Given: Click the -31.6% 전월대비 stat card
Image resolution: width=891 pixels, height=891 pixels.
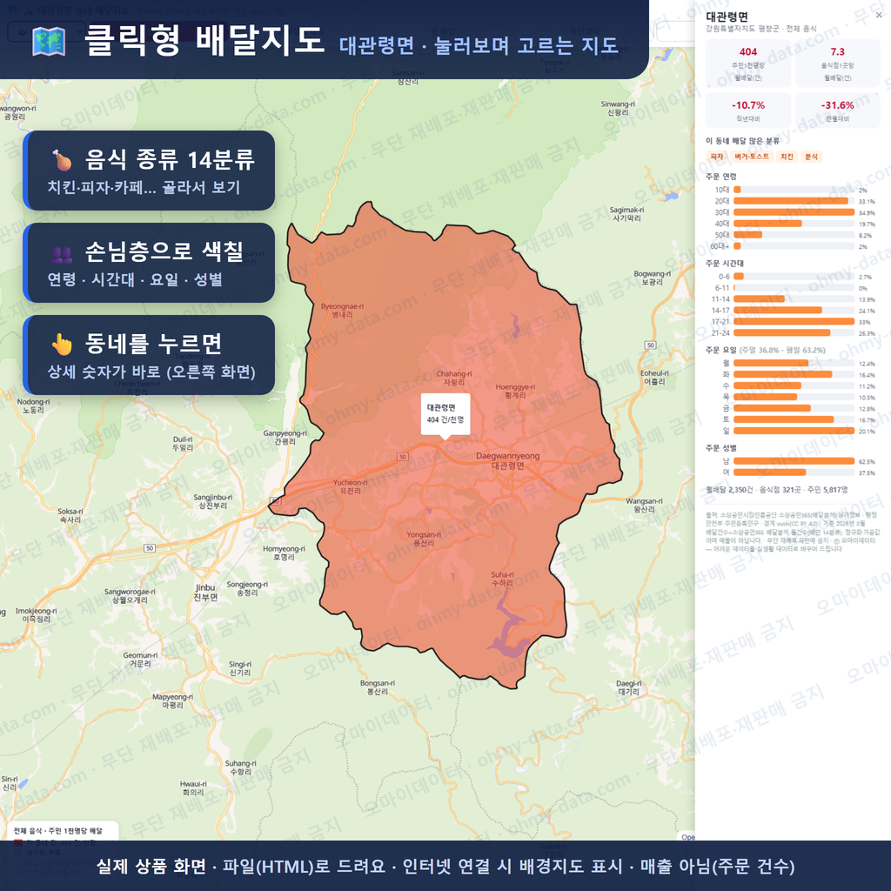Looking at the screenshot, I should coord(837,111).
